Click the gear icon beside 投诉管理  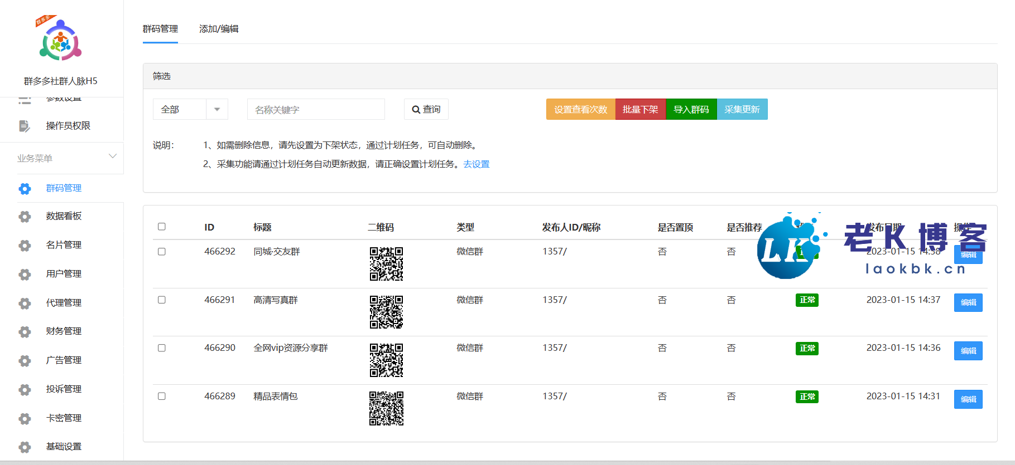[x=25, y=390]
